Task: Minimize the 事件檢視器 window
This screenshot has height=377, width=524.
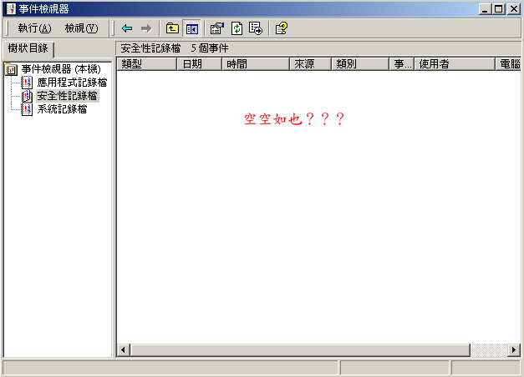Action: click(485, 8)
